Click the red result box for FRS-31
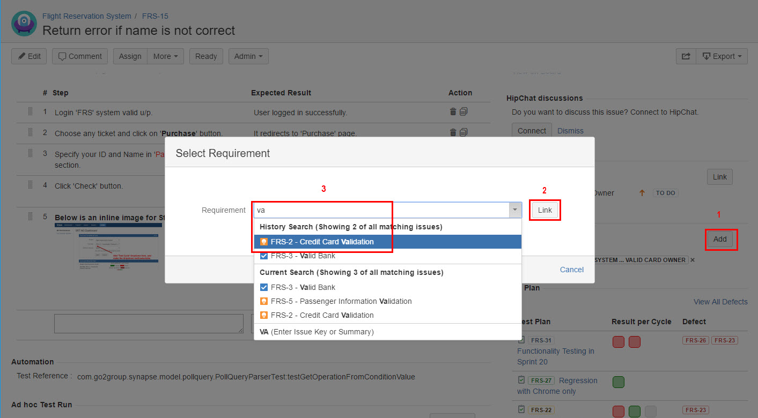758x418 pixels. (618, 341)
